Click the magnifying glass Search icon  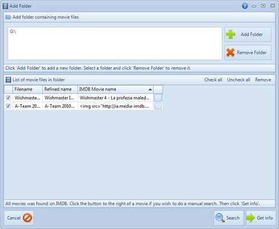(x=220, y=218)
